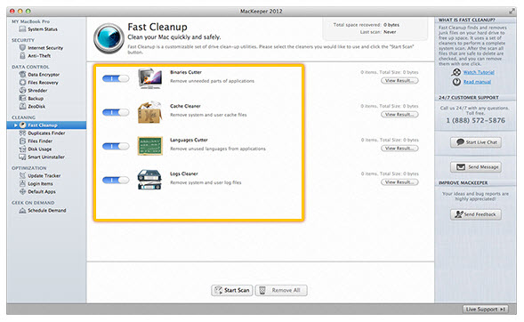Open System Status item

pyautogui.click(x=38, y=29)
